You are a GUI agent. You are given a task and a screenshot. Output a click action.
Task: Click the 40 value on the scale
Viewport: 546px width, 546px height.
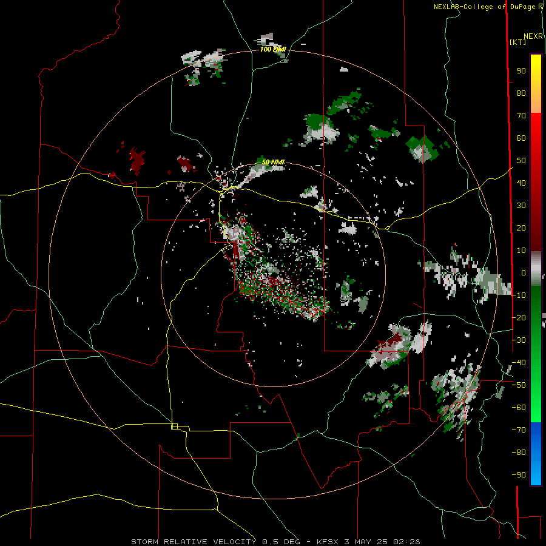[521, 183]
